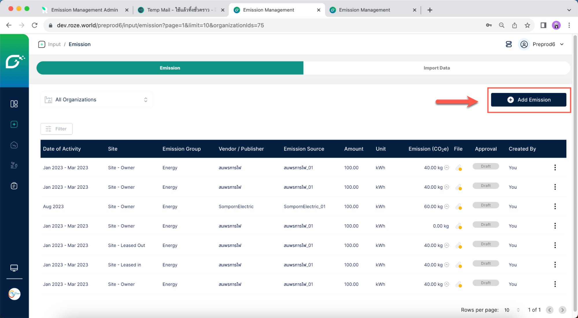
Task: Switch to the Import Data tab
Action: (x=436, y=68)
